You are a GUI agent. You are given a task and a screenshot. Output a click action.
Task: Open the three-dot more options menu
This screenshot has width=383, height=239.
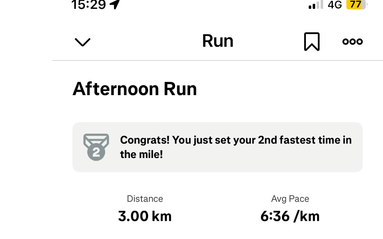coord(352,42)
